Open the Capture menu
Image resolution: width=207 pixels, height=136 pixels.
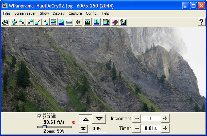(x=75, y=13)
